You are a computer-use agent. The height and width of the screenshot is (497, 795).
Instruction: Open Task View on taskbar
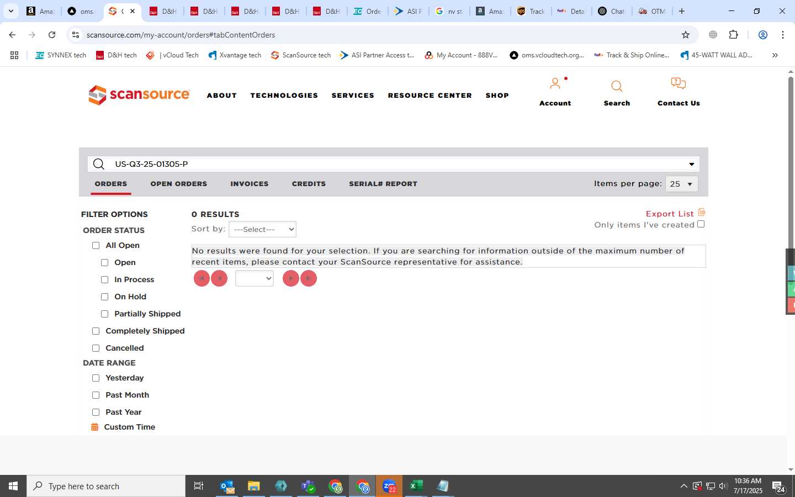click(x=199, y=486)
